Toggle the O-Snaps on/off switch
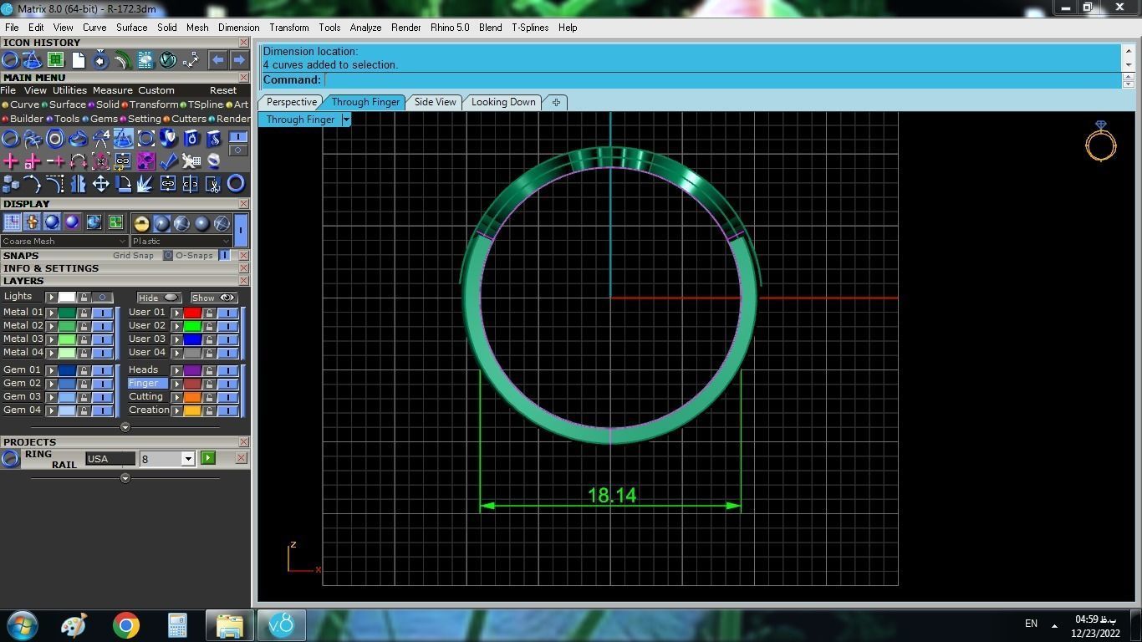The height and width of the screenshot is (642, 1142). point(224,255)
